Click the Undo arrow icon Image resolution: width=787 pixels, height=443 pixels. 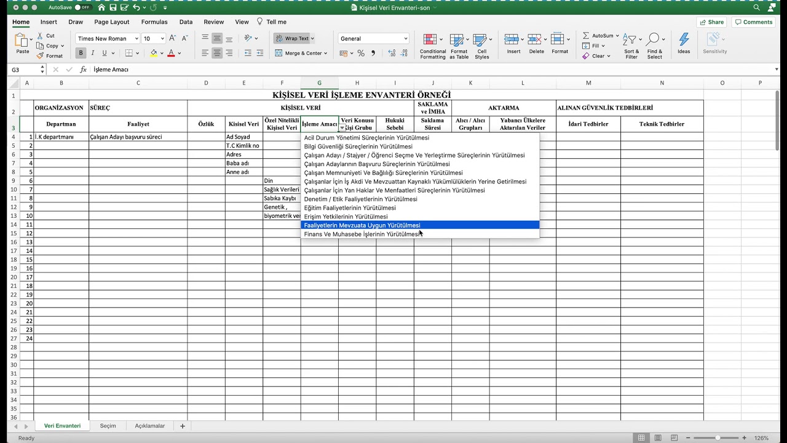pos(136,7)
